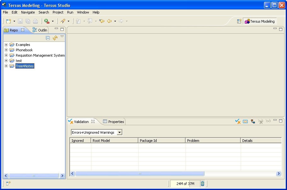Toggle the filter box icon in the Validation panel
This screenshot has width=287, height=190.
coord(245,121)
